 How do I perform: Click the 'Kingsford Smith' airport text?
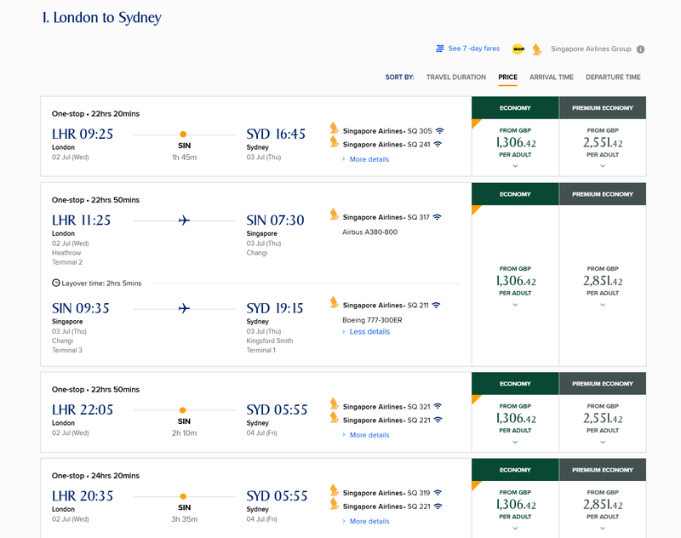tap(270, 341)
